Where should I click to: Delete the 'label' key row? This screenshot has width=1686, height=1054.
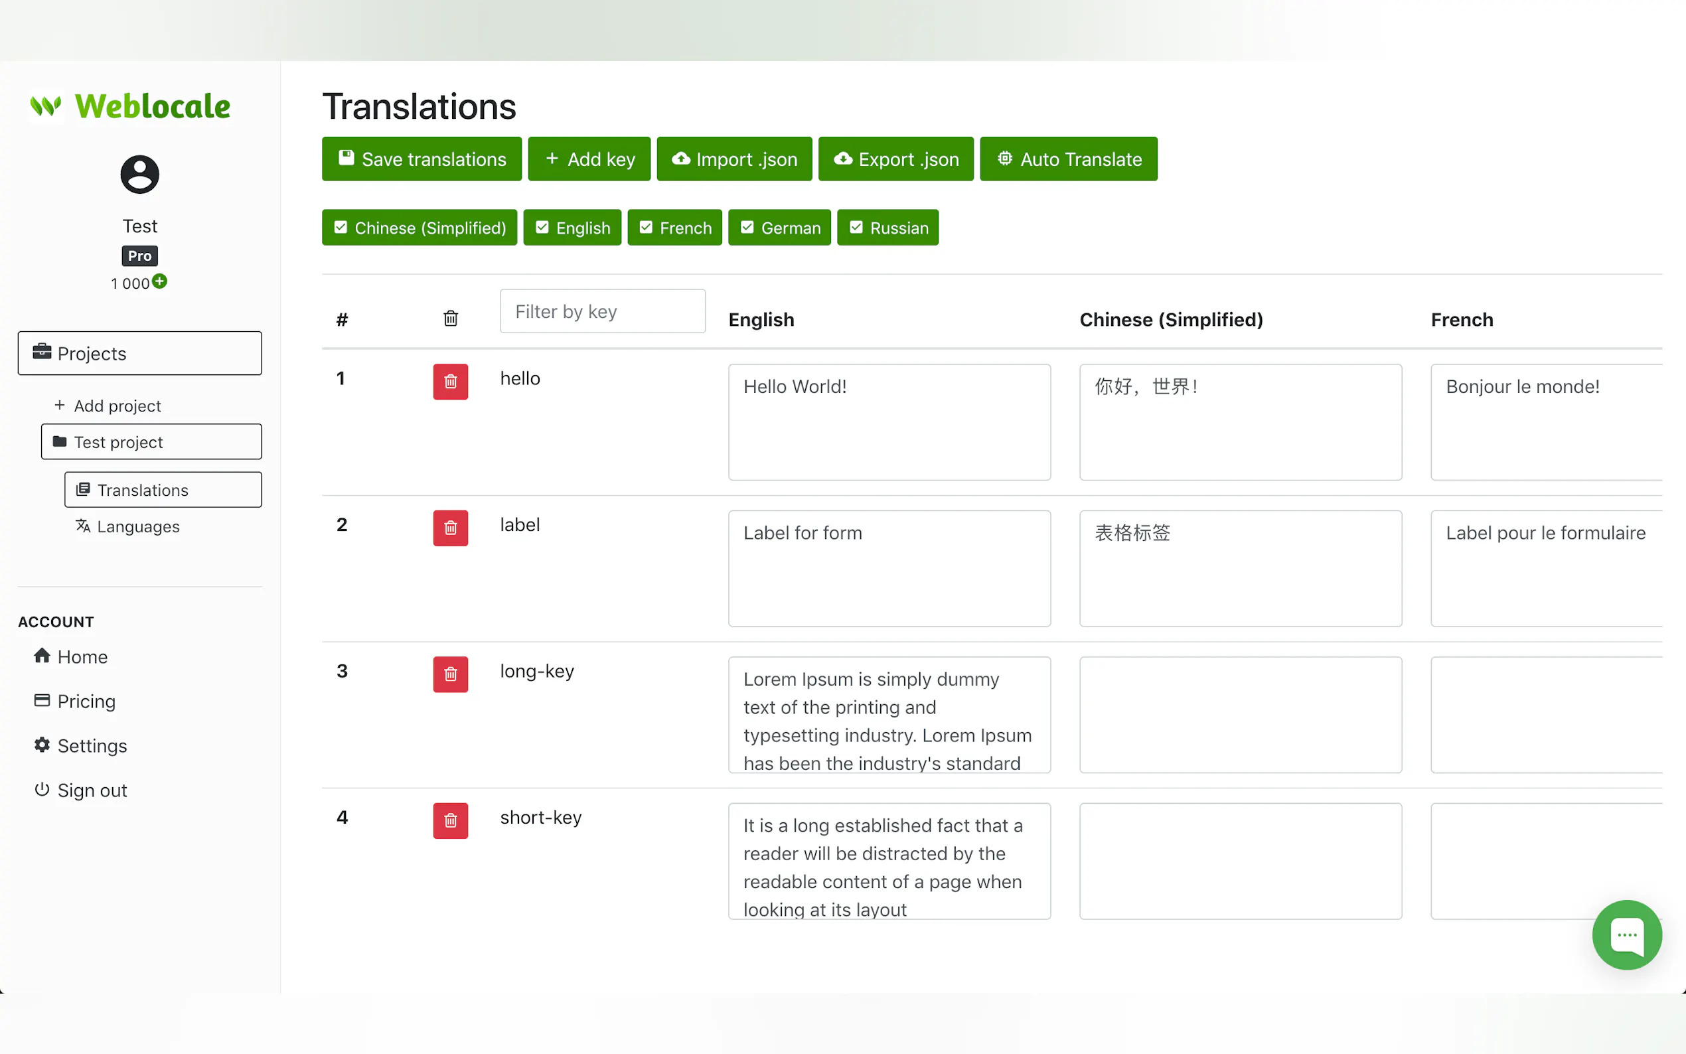coord(450,528)
